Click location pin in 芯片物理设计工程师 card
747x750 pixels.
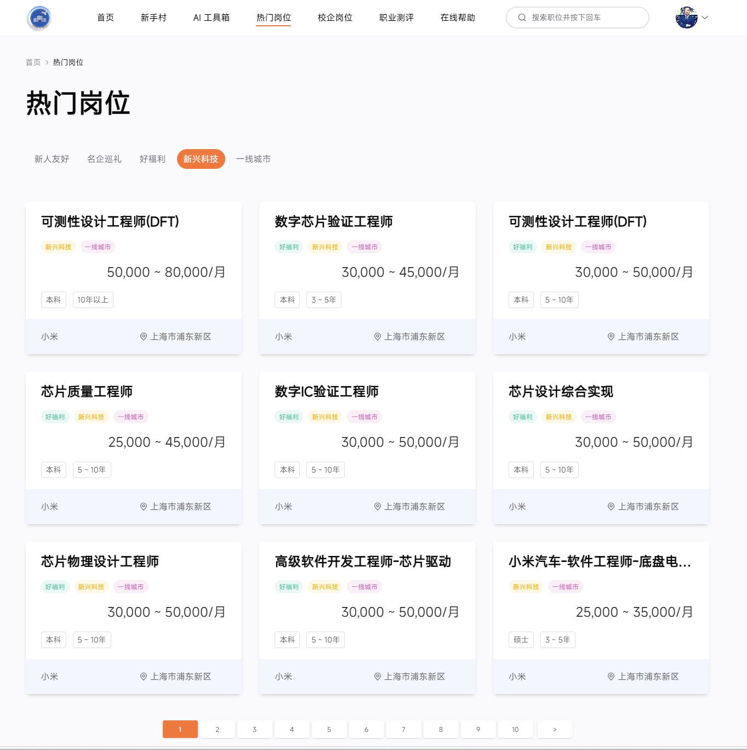[144, 677]
